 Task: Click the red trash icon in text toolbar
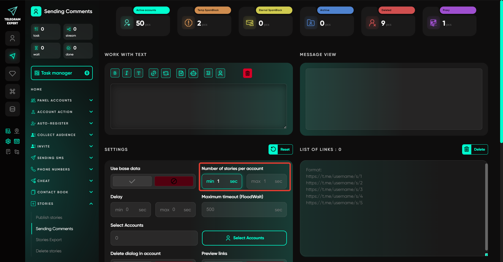tap(247, 73)
